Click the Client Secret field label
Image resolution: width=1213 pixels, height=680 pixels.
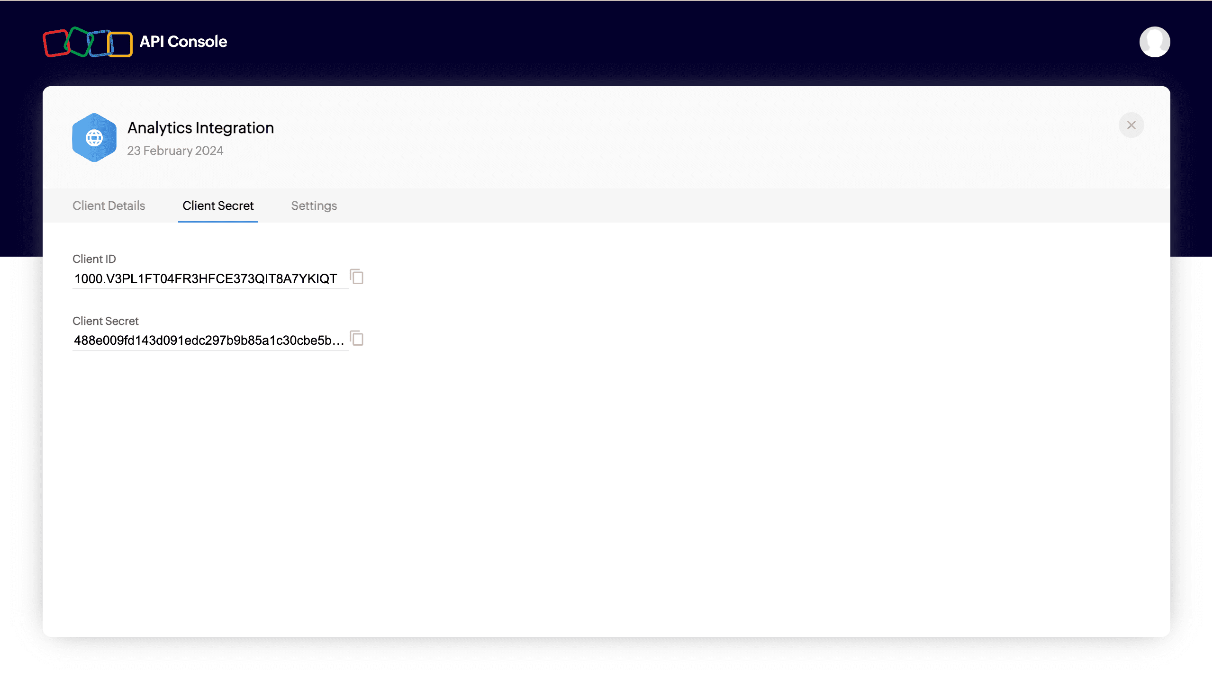pyautogui.click(x=105, y=321)
